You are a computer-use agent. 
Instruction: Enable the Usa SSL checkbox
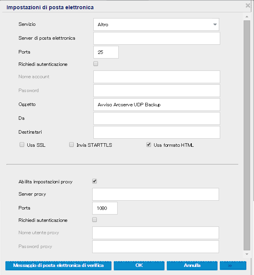tap(22, 145)
